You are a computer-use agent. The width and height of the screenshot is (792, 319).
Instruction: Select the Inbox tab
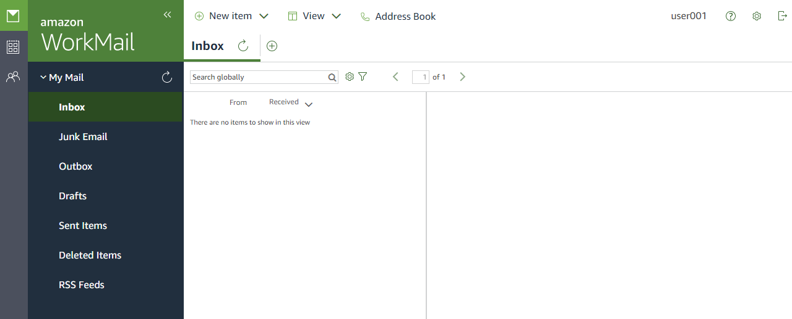(x=208, y=46)
